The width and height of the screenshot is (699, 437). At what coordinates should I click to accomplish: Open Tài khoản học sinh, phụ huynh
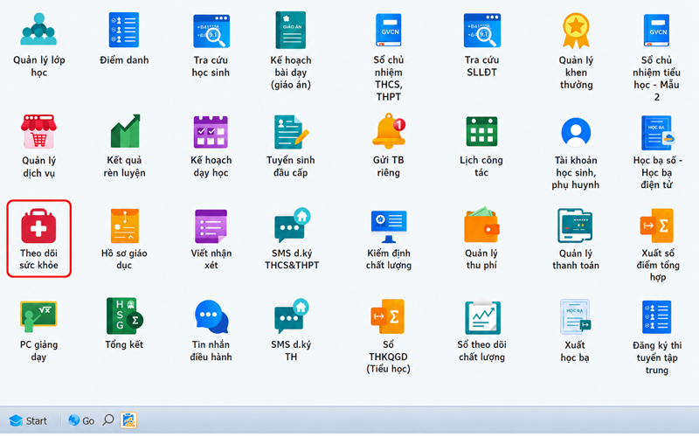(x=576, y=132)
